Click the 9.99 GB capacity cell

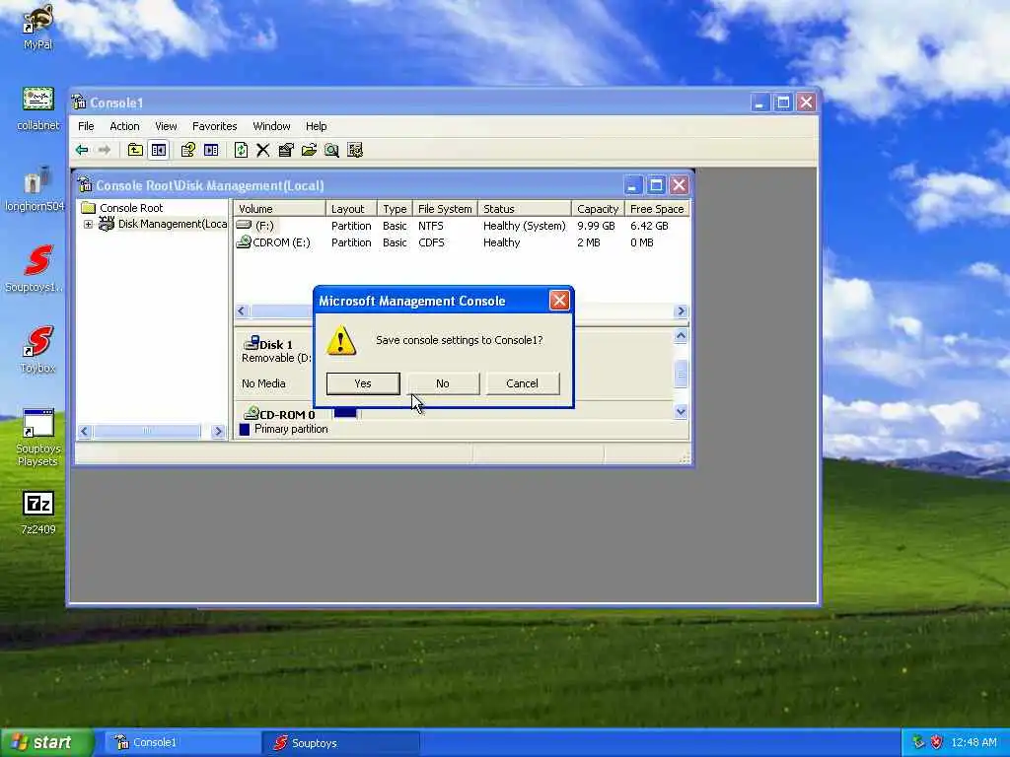tap(596, 226)
